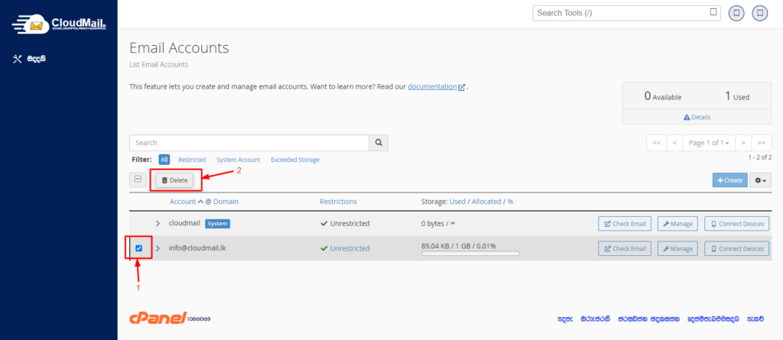Uncheck the info@cloudmail.lk checkbox

tap(138, 248)
